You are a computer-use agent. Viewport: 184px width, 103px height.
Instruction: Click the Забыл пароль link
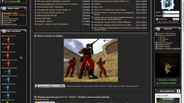coord(162,22)
